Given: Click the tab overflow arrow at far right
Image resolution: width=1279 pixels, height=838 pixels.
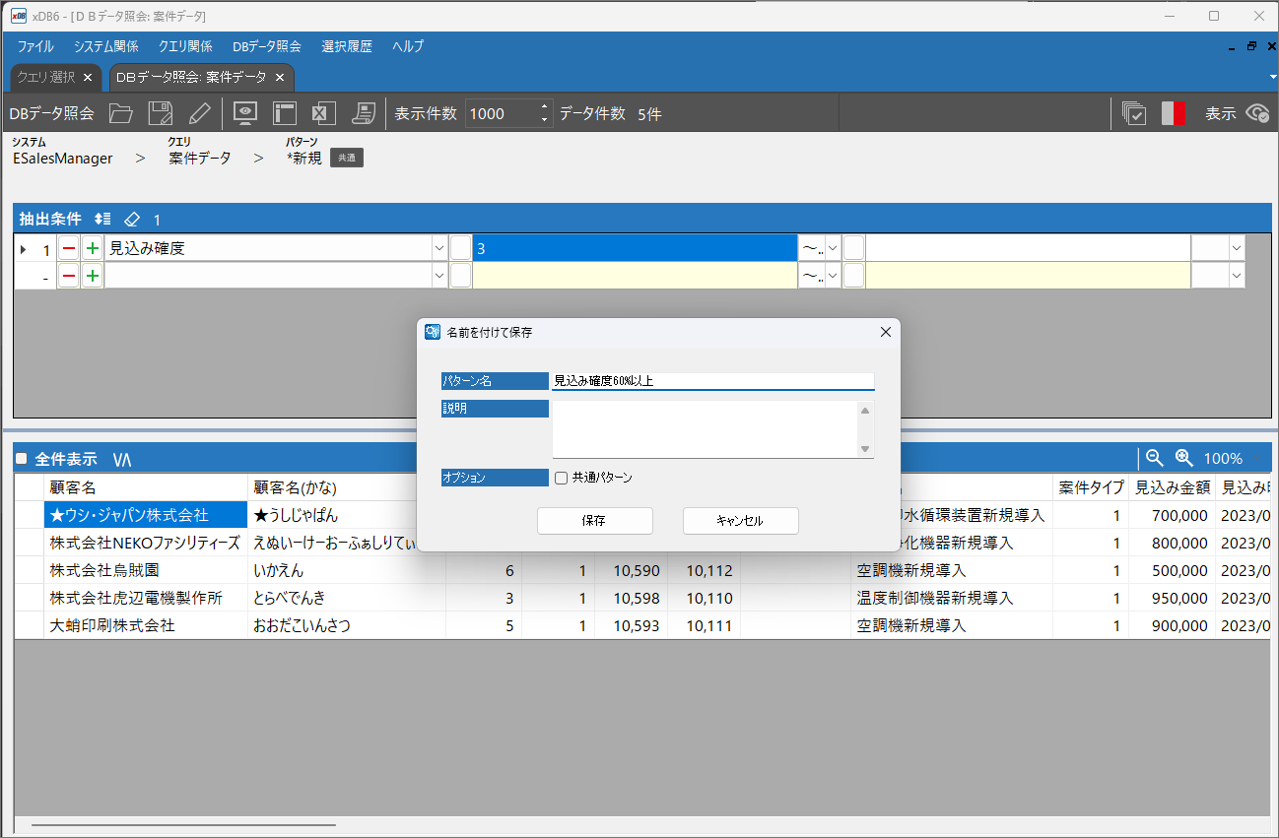Looking at the screenshot, I should click(x=1272, y=77).
